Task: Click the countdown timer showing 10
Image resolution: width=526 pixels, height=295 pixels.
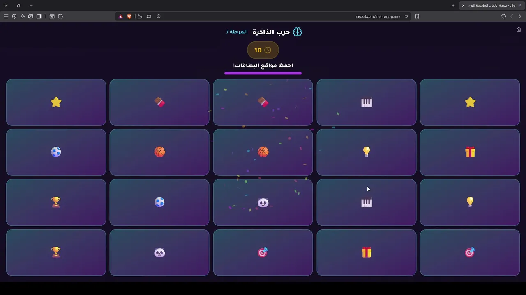Action: point(263,50)
